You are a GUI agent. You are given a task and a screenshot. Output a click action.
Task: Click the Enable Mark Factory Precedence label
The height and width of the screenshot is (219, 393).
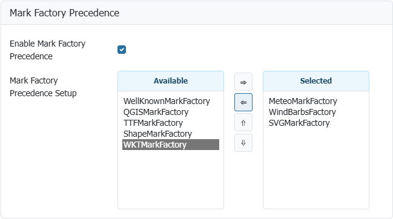tap(47, 50)
